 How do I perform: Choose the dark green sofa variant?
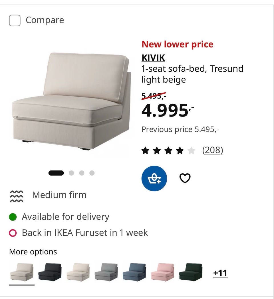pyautogui.click(x=191, y=272)
